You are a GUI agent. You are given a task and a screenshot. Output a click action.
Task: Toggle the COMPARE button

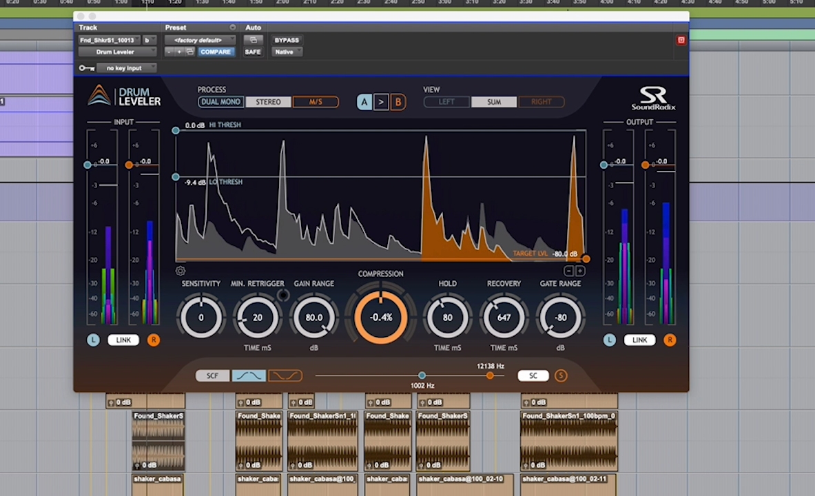tap(216, 52)
